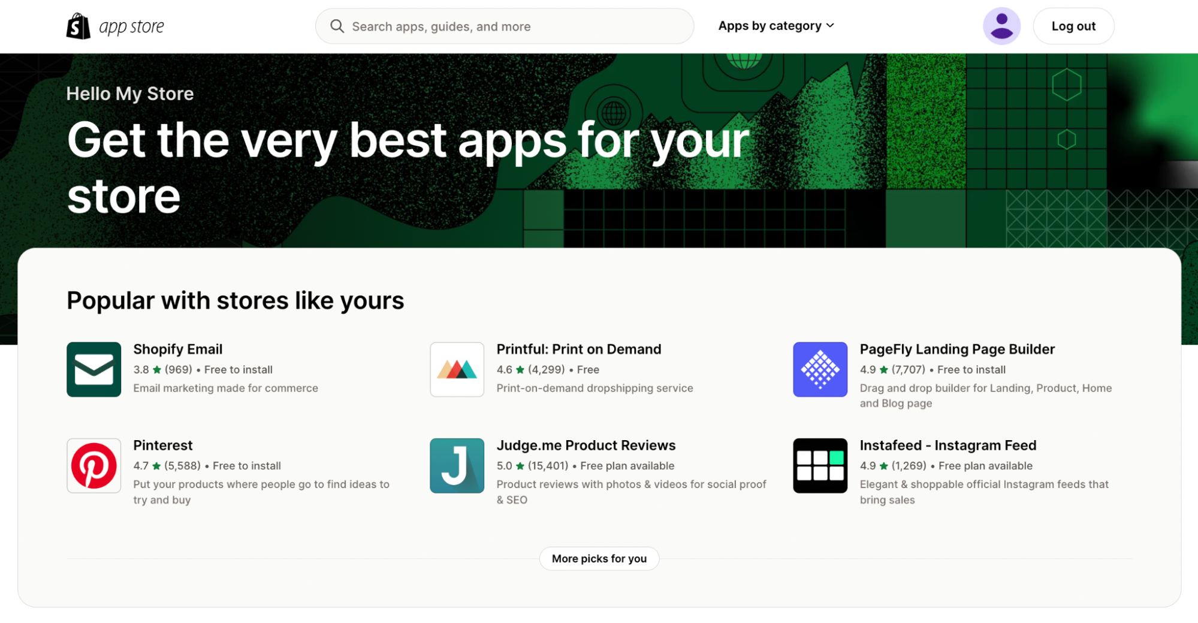Open the PageFly diamond app icon
Image resolution: width=1198 pixels, height=623 pixels.
[820, 369]
